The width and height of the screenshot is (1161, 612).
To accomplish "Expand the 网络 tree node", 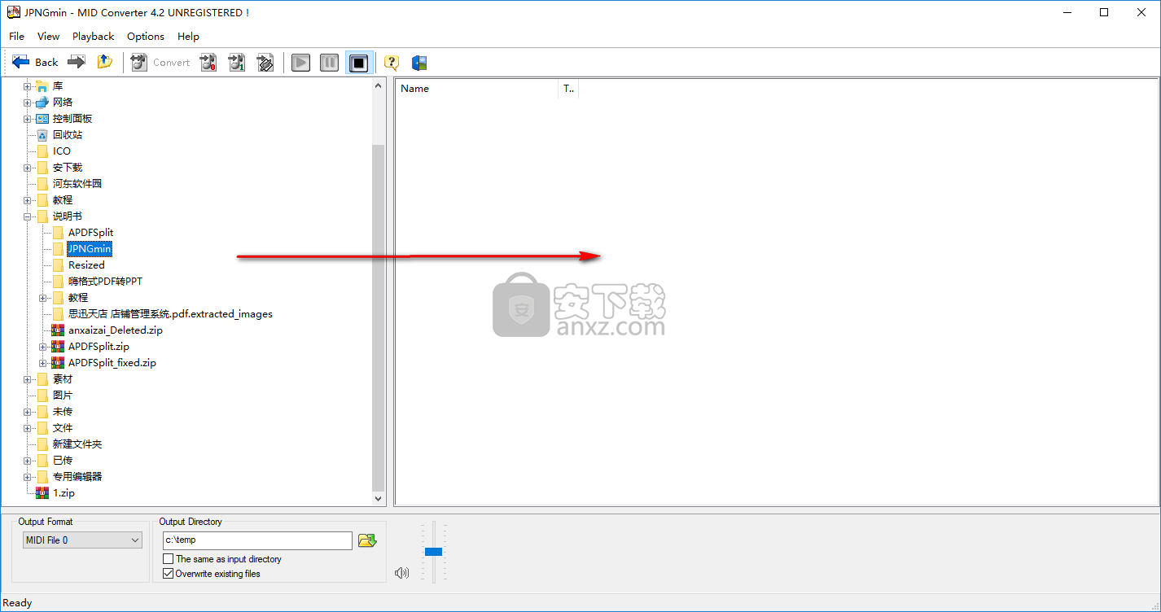I will click(28, 103).
